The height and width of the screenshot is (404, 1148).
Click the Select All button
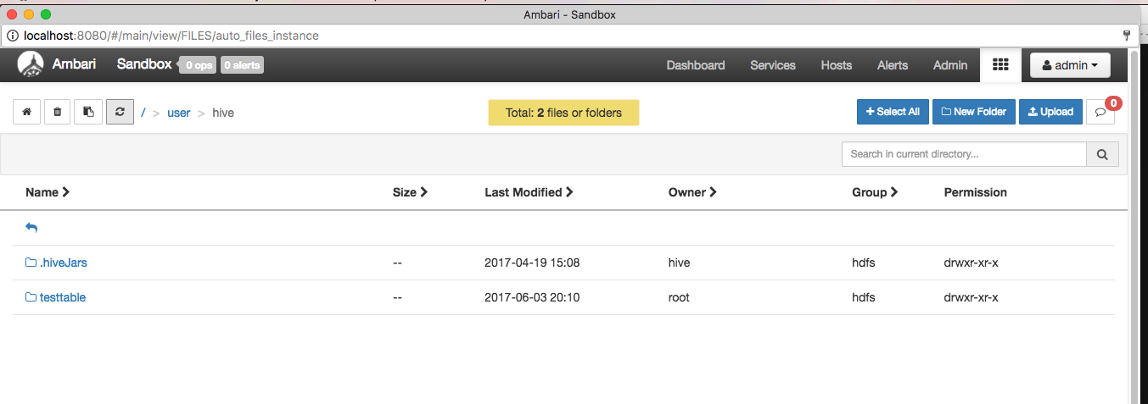(x=892, y=112)
